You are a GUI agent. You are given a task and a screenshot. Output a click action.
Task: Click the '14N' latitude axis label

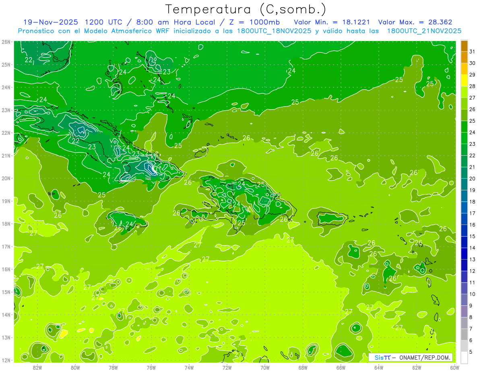(6, 315)
